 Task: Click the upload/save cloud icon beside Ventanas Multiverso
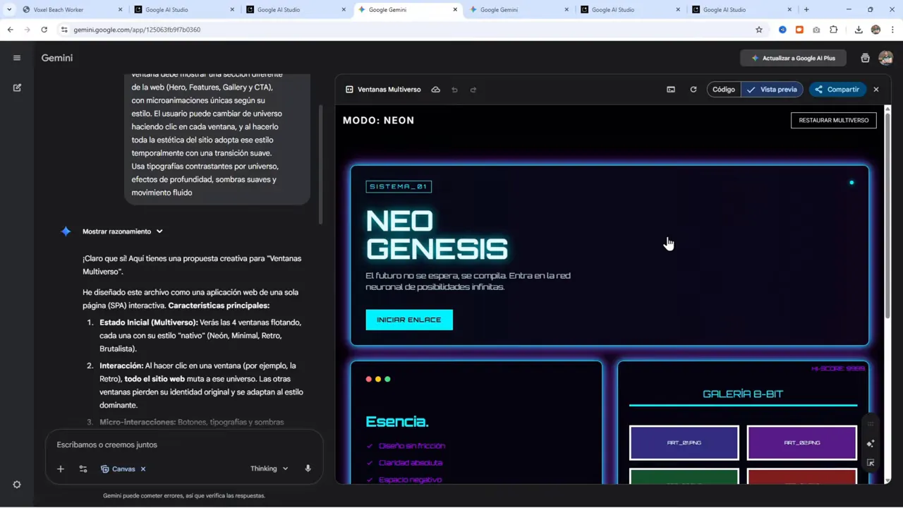(436, 90)
